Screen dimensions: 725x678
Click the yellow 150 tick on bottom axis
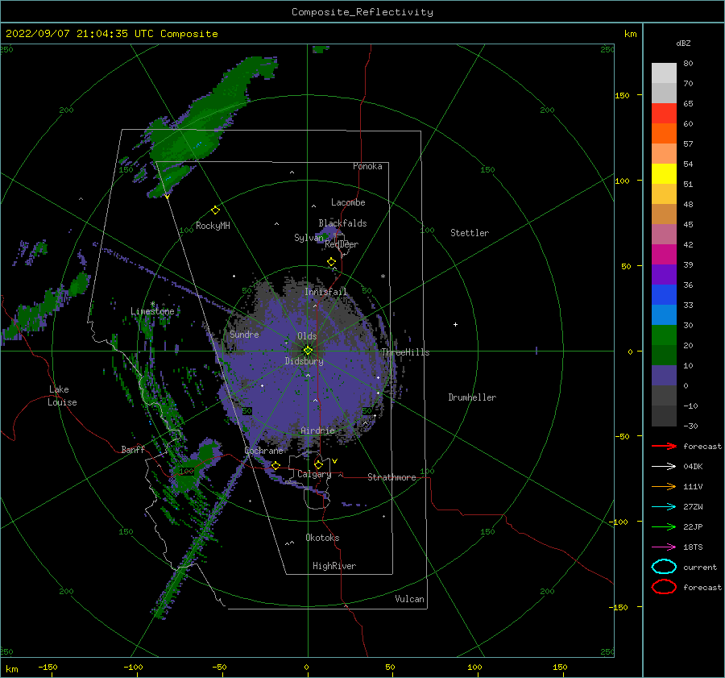click(x=560, y=667)
